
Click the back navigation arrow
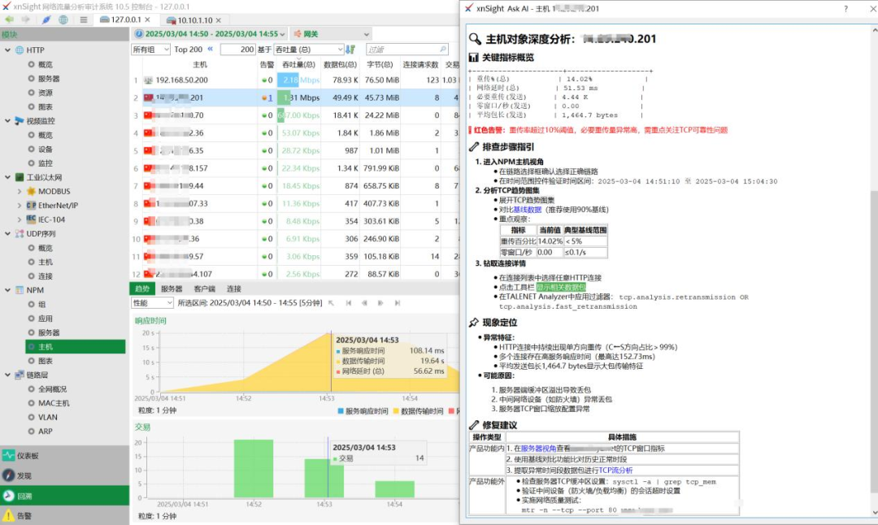9,20
